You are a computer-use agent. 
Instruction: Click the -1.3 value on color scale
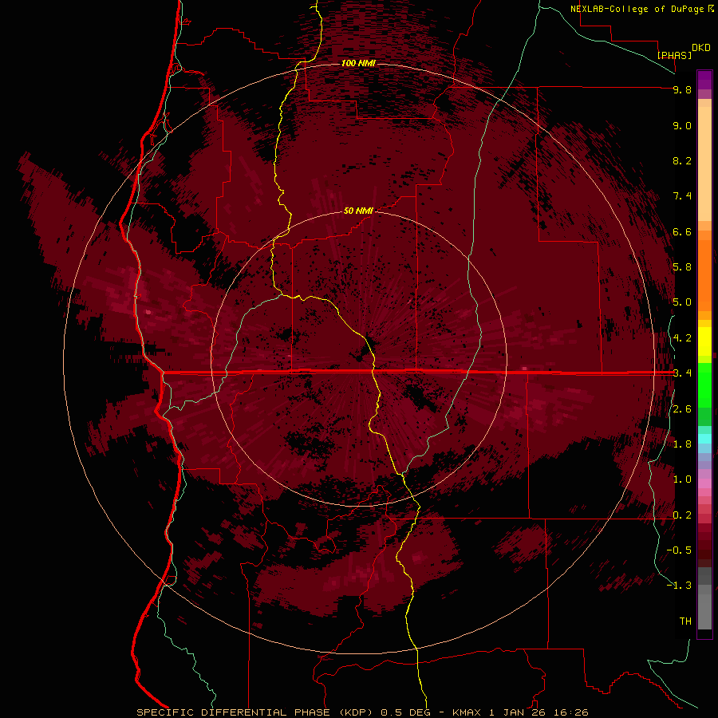[x=679, y=586]
